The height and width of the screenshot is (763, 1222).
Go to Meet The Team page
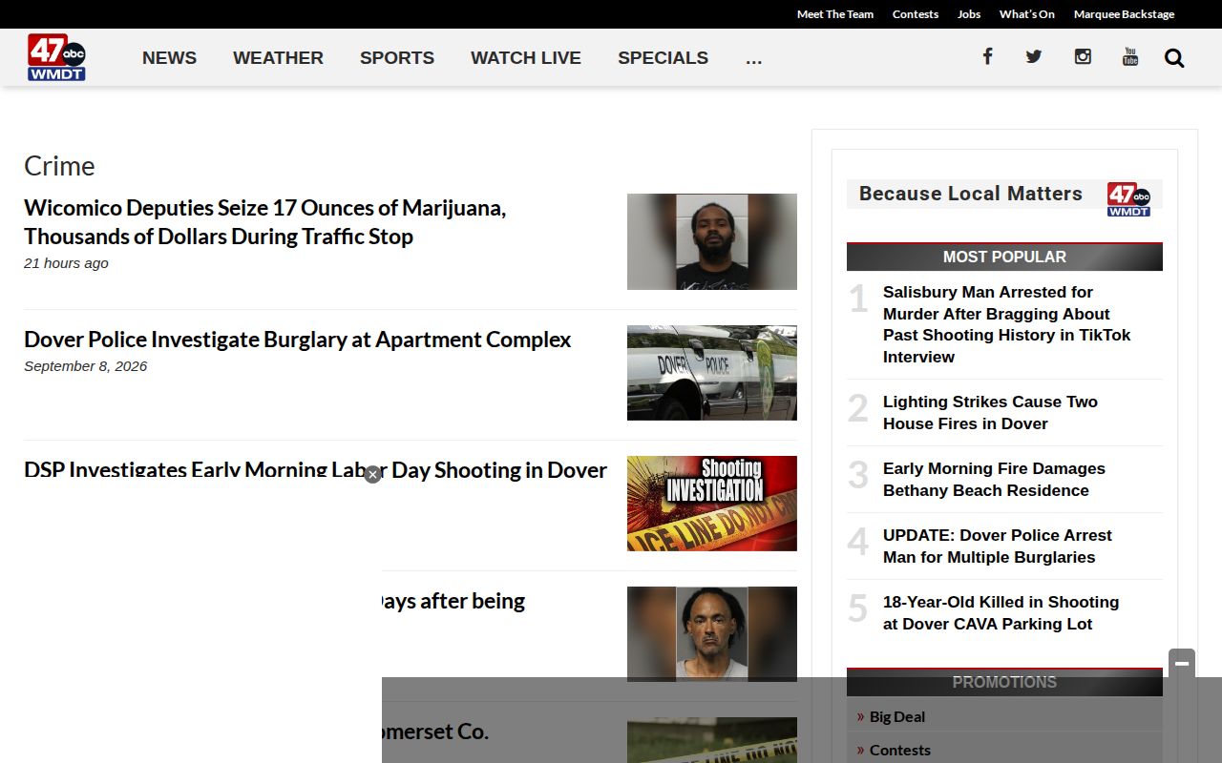point(835,14)
